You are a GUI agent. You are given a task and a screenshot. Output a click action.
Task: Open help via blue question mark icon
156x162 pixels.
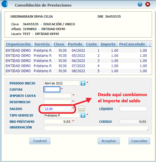tap(140, 4)
